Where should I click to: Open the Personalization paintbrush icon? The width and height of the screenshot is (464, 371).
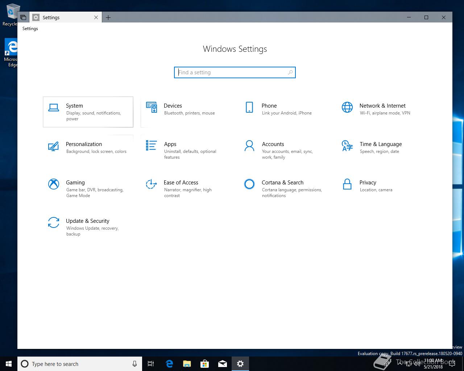coord(54,146)
